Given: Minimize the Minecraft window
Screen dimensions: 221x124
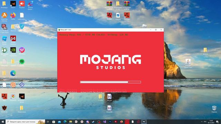Looking at the screenshot, I should click(x=151, y=30).
